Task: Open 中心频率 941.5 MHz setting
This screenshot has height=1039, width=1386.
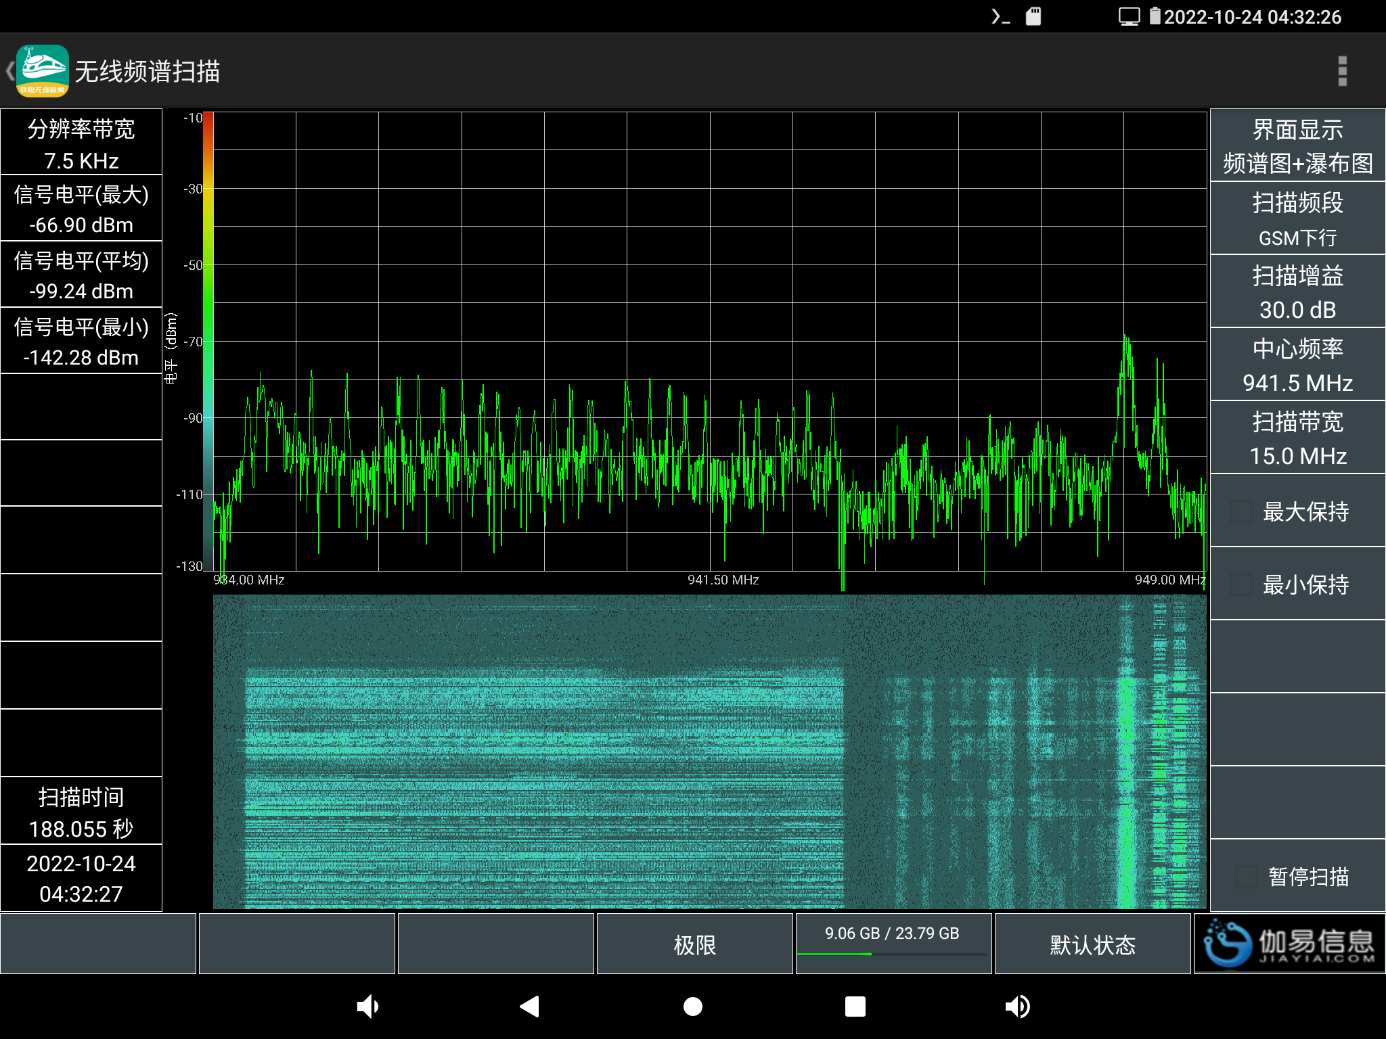Action: (x=1297, y=365)
